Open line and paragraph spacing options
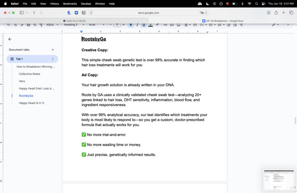Viewport: 297px width, 193px height. pos(195,25)
